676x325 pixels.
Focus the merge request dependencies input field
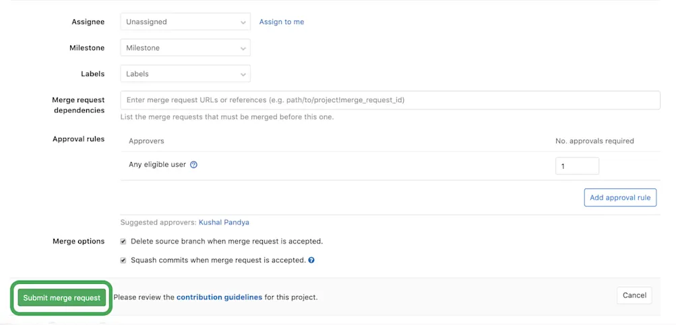tap(390, 100)
